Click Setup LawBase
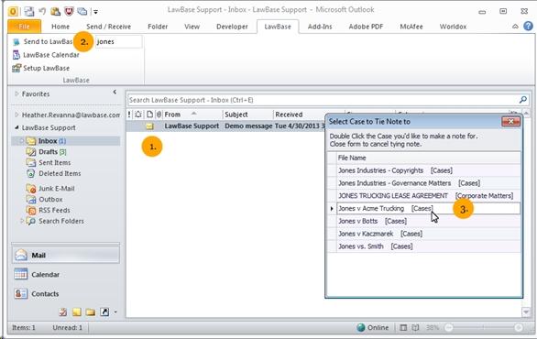Image resolution: width=537 pixels, height=339 pixels. [x=41, y=68]
